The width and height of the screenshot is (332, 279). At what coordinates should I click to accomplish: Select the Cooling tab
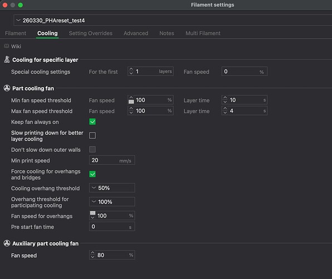tap(47, 33)
